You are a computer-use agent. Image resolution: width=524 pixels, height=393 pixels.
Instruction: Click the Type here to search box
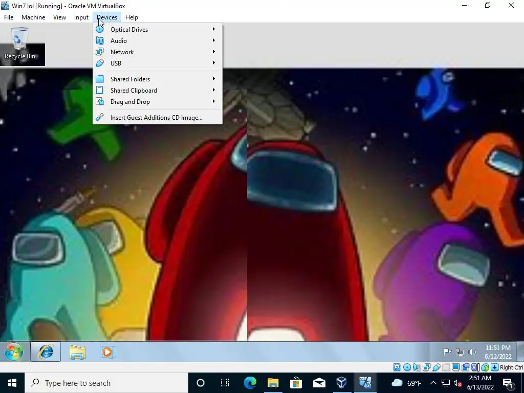pos(106,383)
